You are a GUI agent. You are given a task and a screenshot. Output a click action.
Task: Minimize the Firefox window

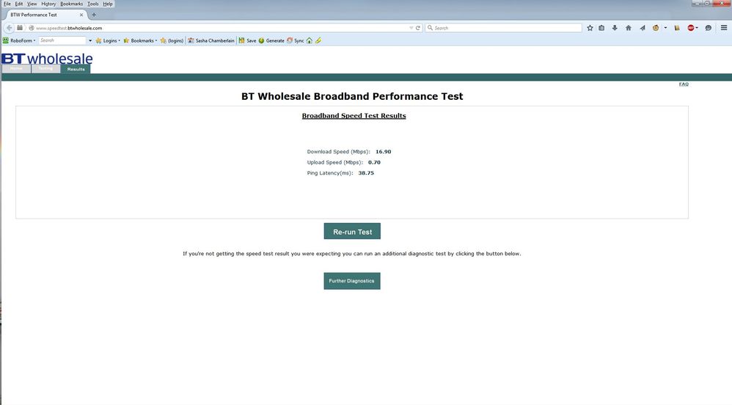[x=697, y=3]
